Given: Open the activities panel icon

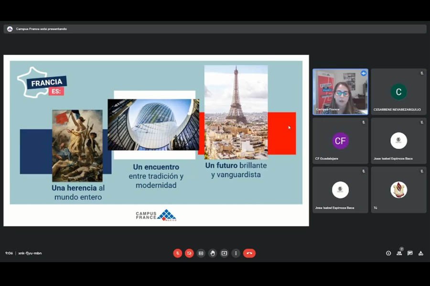Looking at the screenshot, I should [x=420, y=253].
